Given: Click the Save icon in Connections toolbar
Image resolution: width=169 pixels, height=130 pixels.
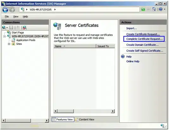Looking at the screenshot, I should pyautogui.click(x=11, y=28).
